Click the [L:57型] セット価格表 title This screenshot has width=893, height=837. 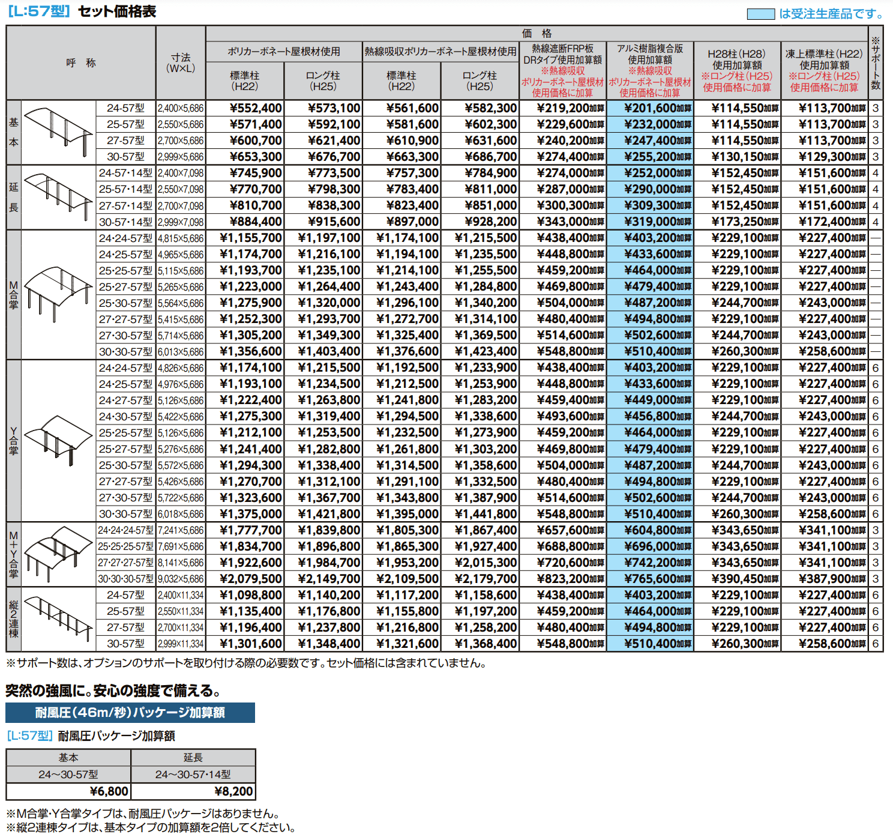pyautogui.click(x=82, y=11)
